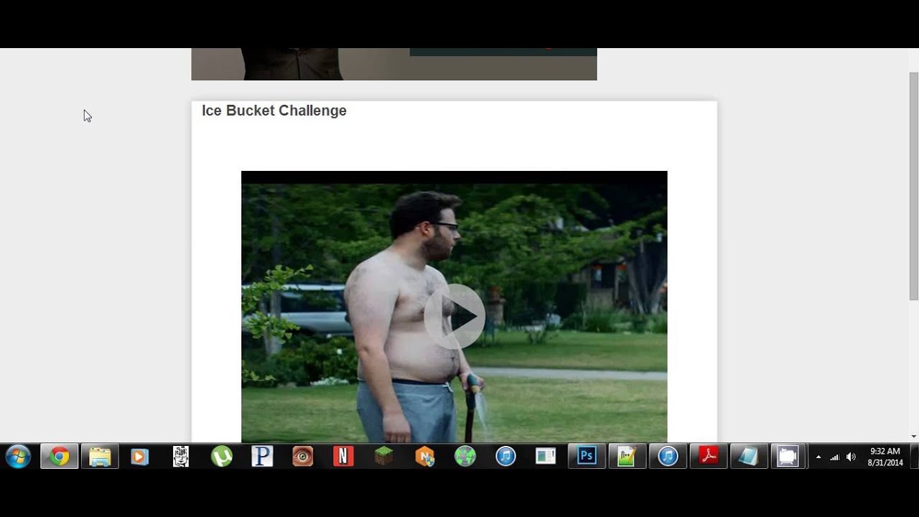Click the Ice Bucket Challenge heading
The width and height of the screenshot is (919, 517).
(x=274, y=111)
